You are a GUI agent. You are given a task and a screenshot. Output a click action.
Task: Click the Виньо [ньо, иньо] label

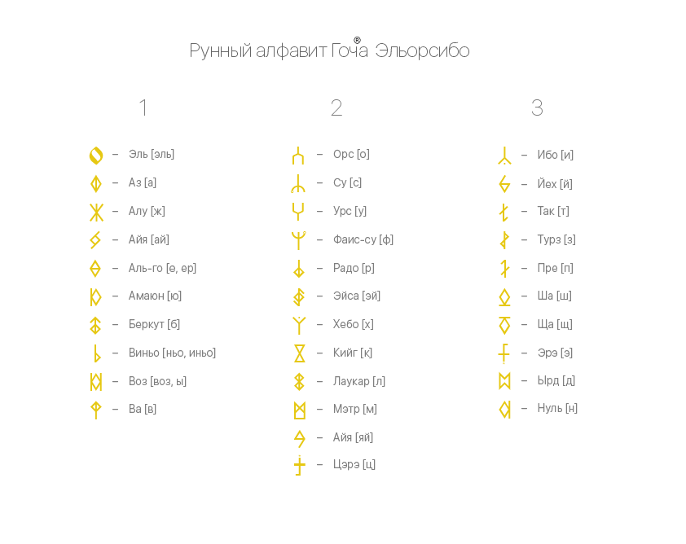tap(172, 353)
